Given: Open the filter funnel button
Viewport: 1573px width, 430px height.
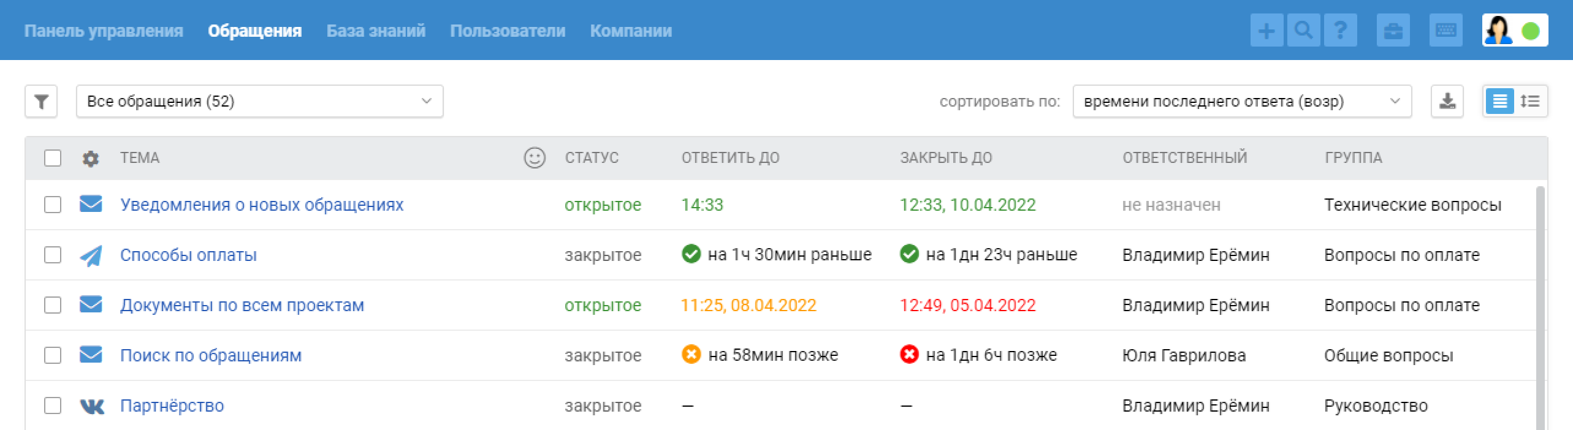Looking at the screenshot, I should [x=41, y=102].
